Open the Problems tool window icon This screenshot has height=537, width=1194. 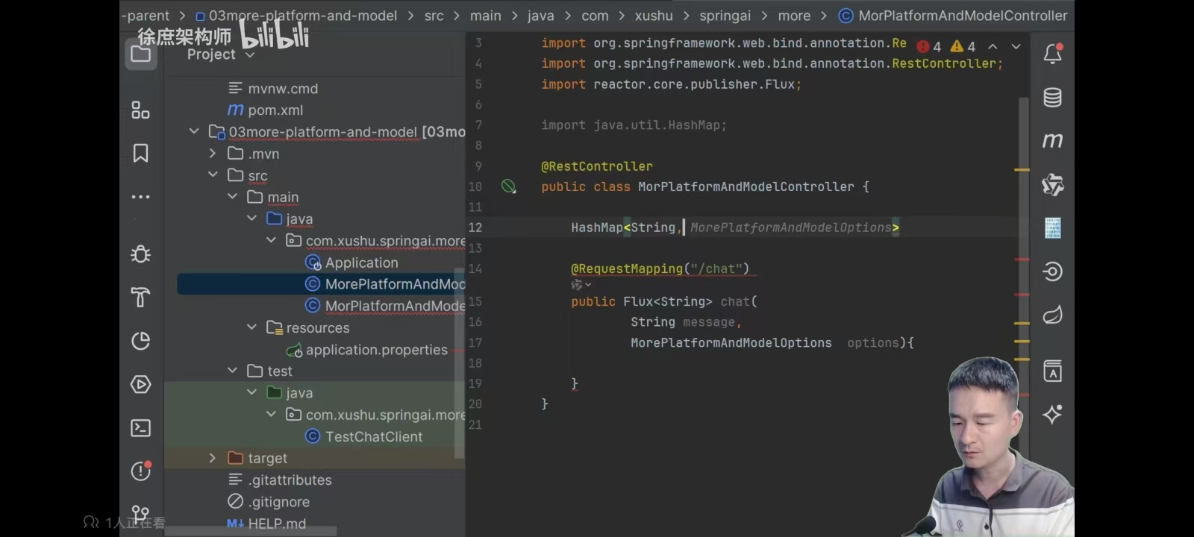point(140,471)
